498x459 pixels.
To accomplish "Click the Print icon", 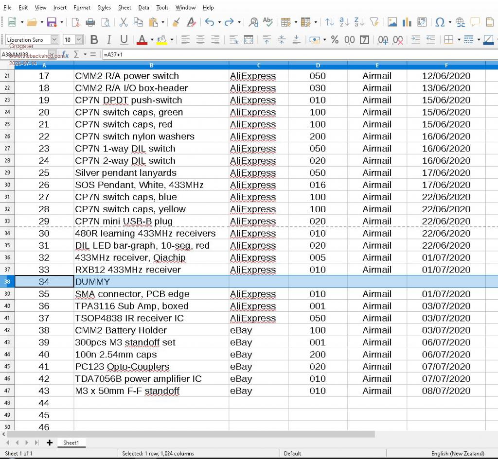I will pos(90,22).
